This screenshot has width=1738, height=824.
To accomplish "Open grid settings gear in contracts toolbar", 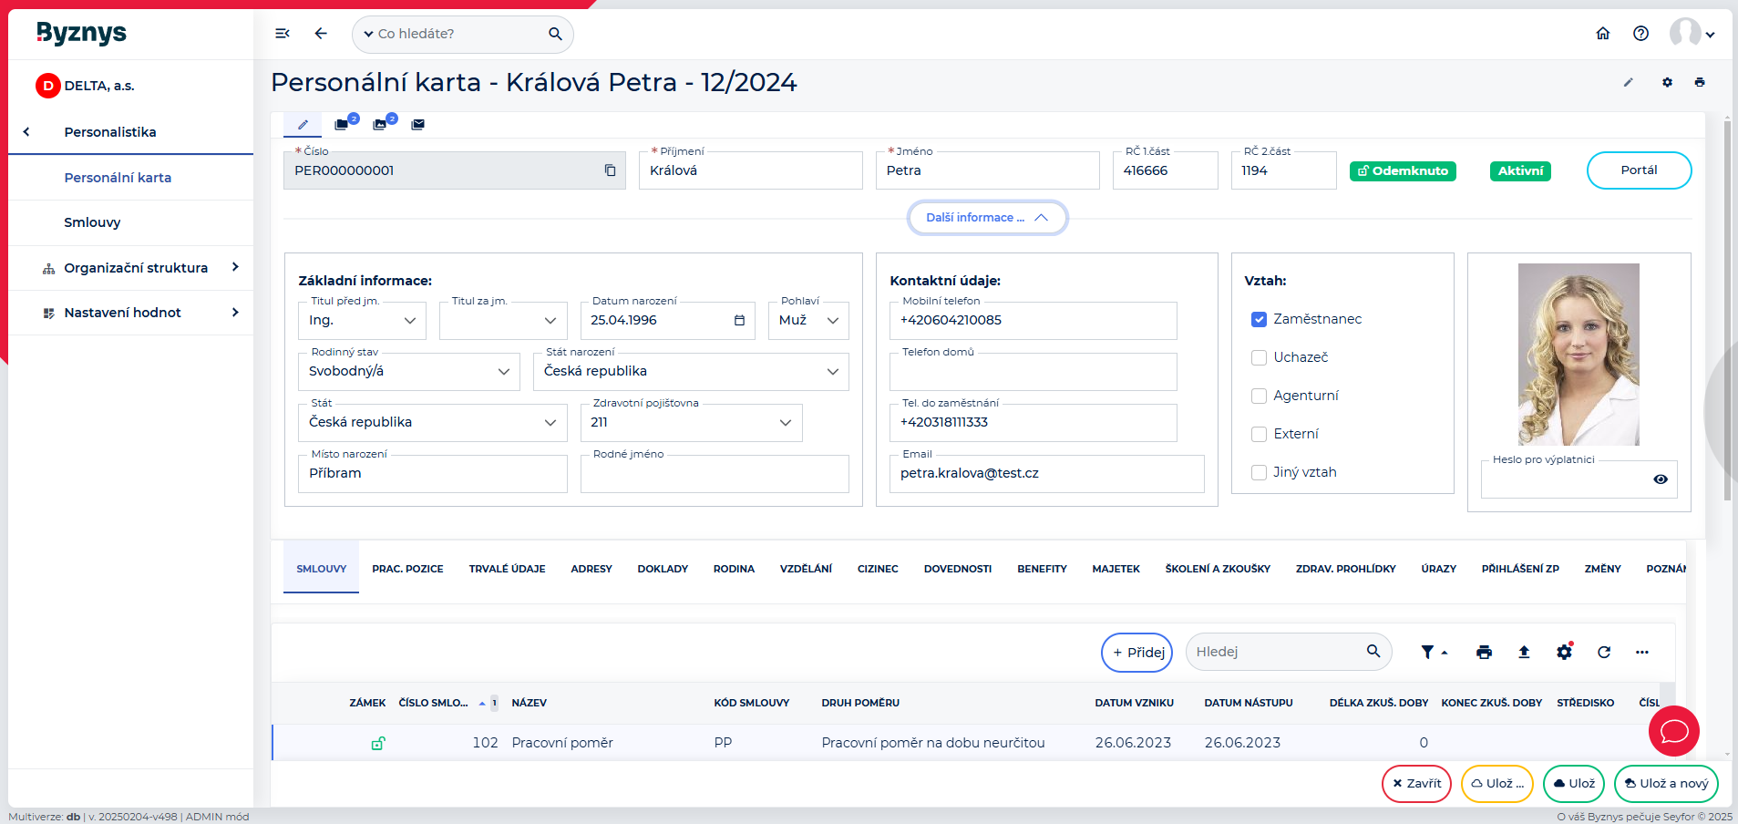I will pyautogui.click(x=1564, y=652).
